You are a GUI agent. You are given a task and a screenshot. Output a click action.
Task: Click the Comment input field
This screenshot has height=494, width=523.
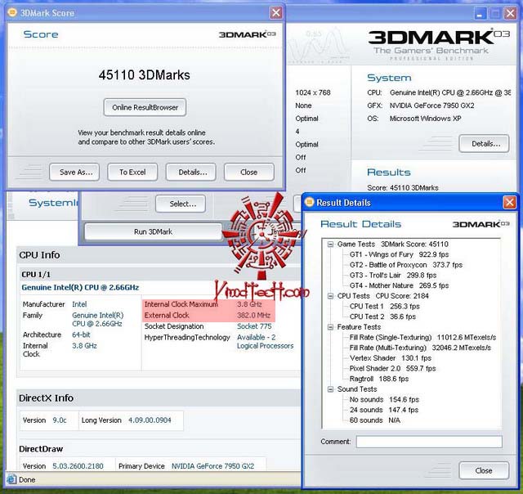(x=429, y=442)
